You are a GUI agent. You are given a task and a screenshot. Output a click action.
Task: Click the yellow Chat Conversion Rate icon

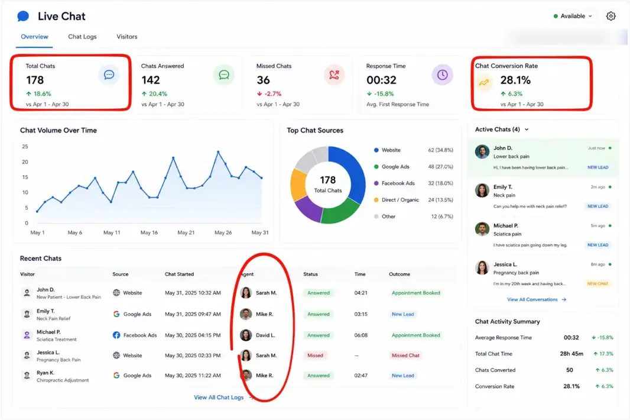[484, 82]
